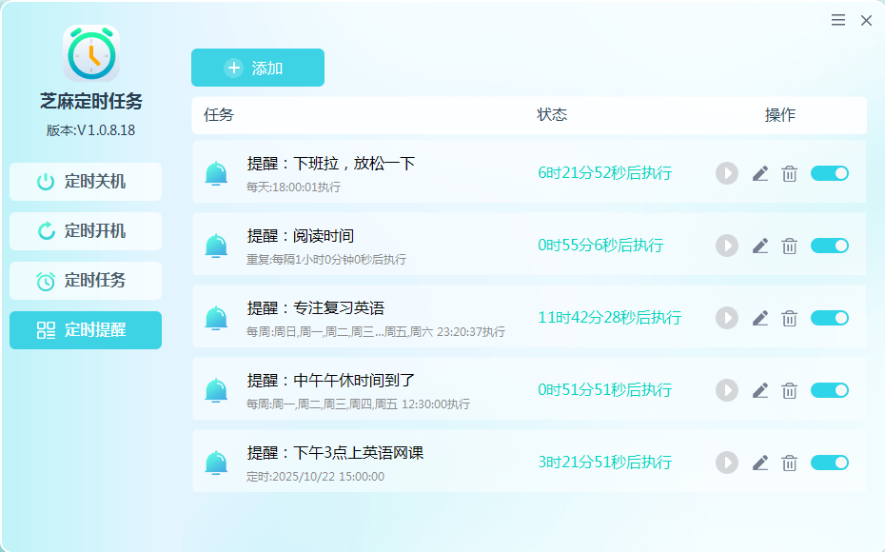Viewport: 885px width, 552px height.
Task: Select the 定时开机 scheduled startup option
Action: click(85, 230)
